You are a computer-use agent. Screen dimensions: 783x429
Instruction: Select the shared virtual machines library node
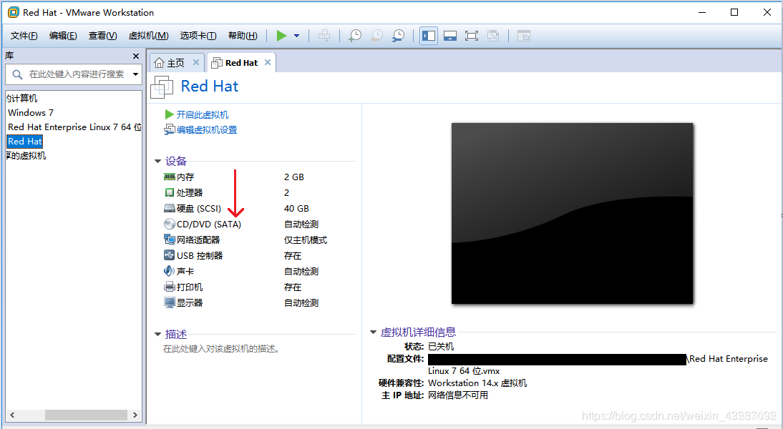click(26, 156)
